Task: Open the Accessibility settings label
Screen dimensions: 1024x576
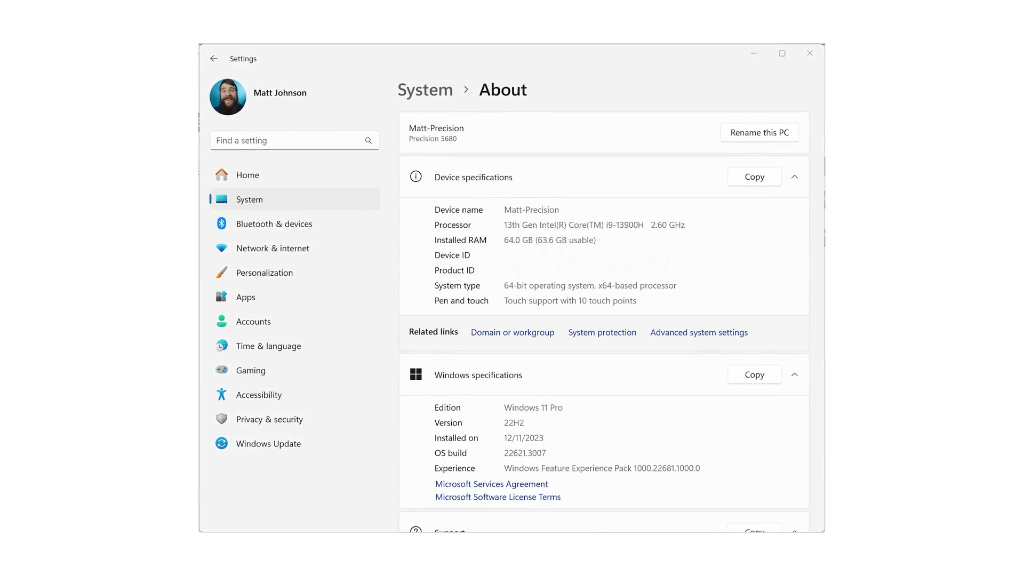Action: pos(259,395)
